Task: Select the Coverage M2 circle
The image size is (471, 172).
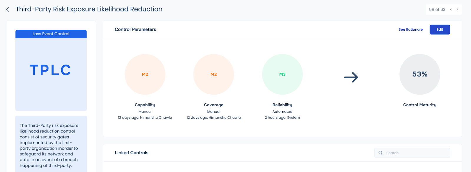Action: coord(214,74)
